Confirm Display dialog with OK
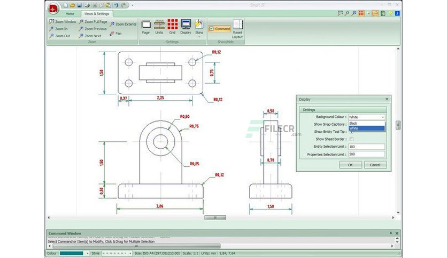The height and width of the screenshot is (258, 447). pos(350,165)
